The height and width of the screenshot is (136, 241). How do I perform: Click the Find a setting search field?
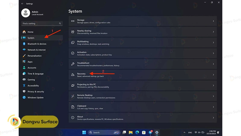[40, 24]
